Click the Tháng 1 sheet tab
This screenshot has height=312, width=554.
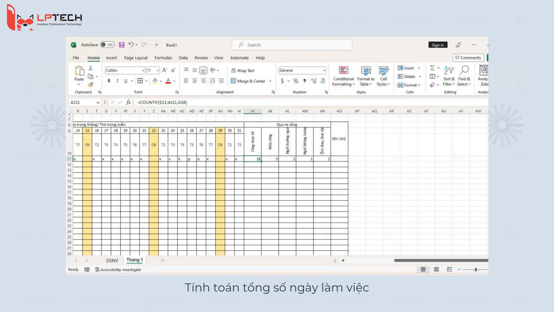135,260
